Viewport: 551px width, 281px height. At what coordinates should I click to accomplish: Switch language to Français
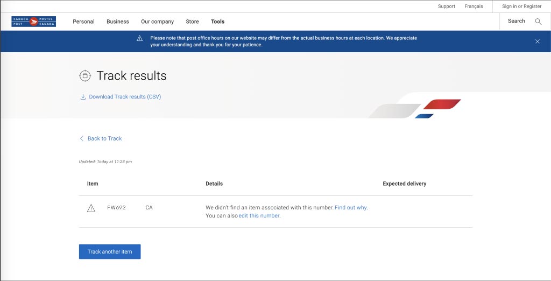474,6
